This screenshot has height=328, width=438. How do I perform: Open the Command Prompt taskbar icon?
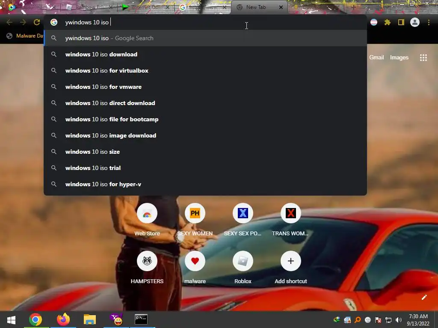click(141, 319)
